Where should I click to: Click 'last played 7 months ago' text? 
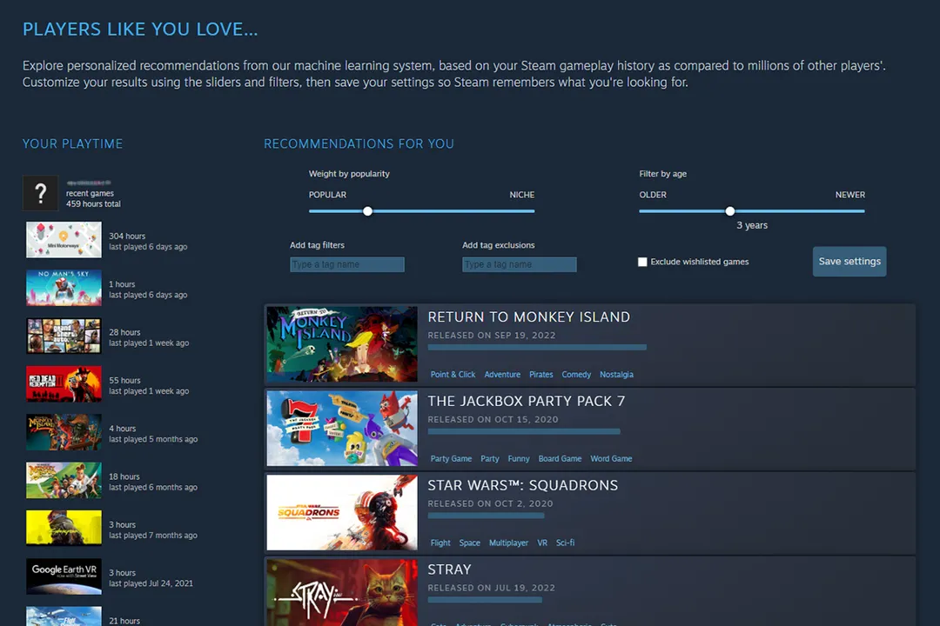point(153,536)
